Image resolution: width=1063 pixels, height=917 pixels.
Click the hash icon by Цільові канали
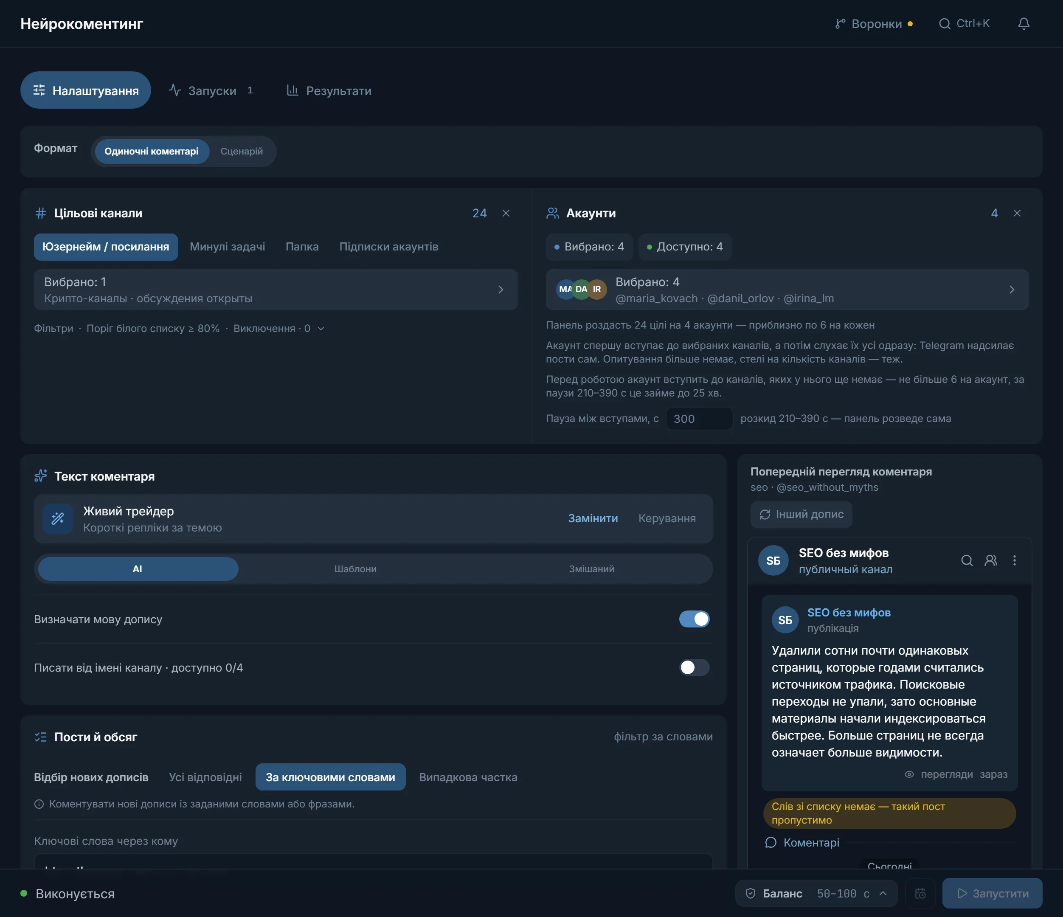[x=40, y=213]
